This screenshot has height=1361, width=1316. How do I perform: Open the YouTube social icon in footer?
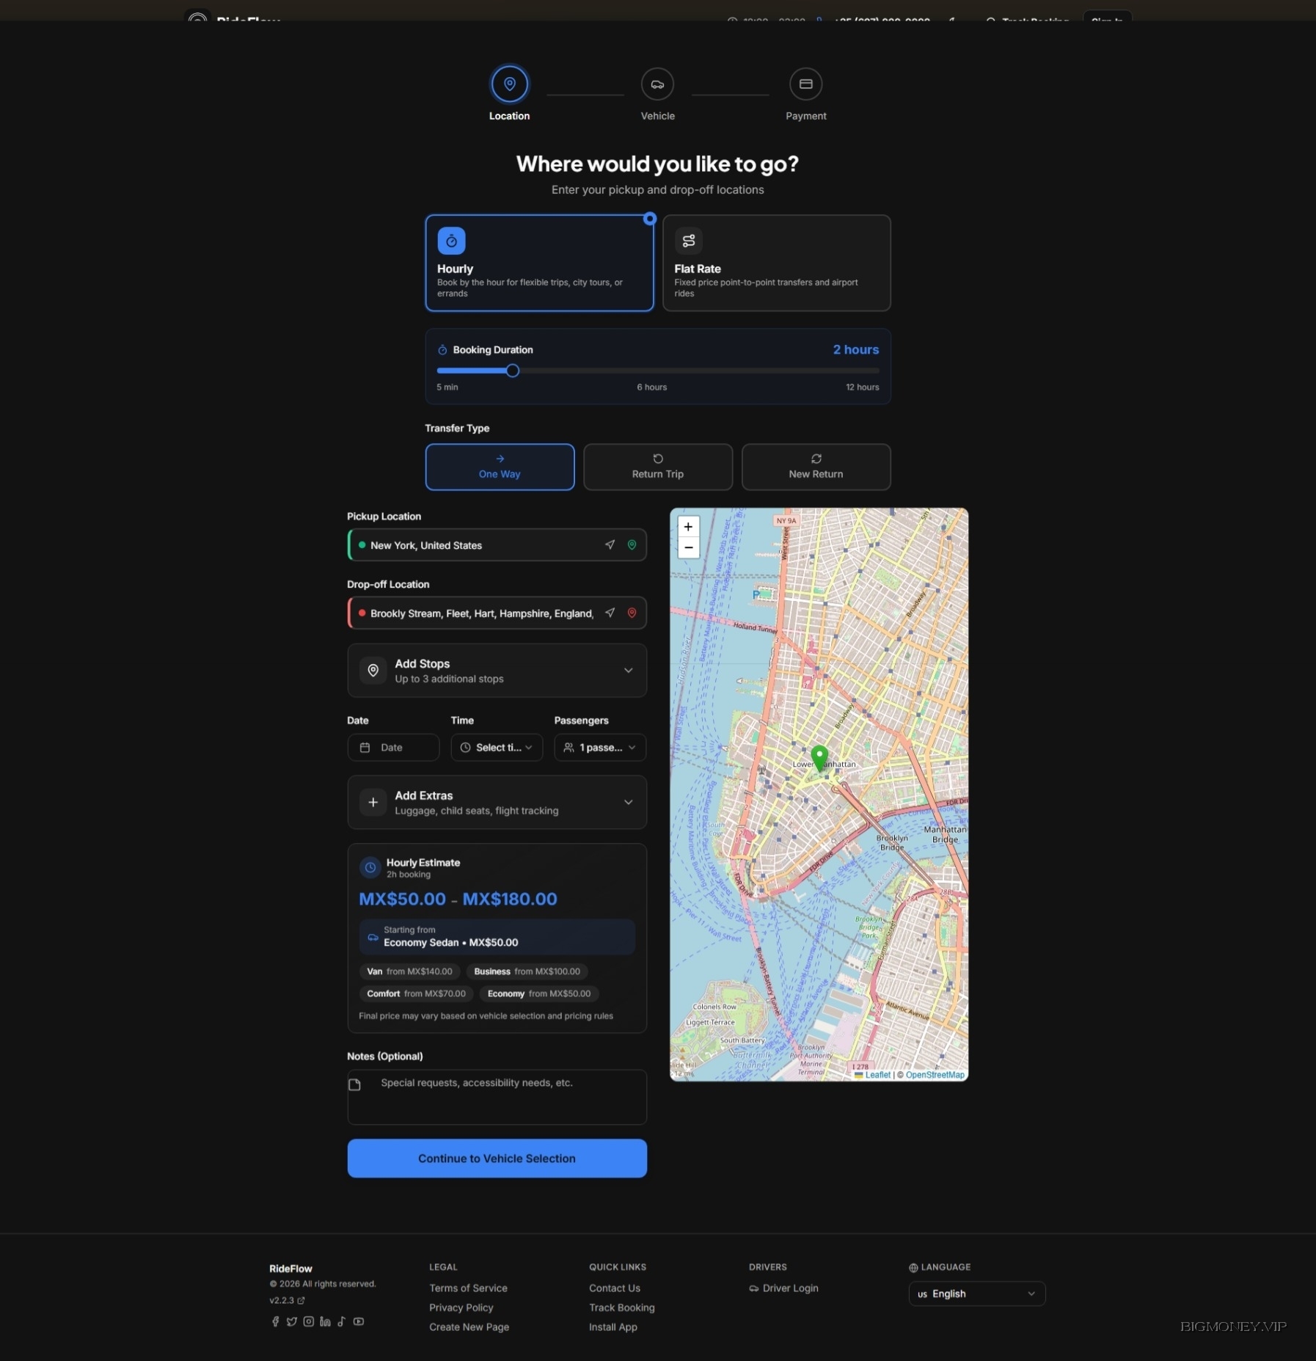coord(359,1321)
